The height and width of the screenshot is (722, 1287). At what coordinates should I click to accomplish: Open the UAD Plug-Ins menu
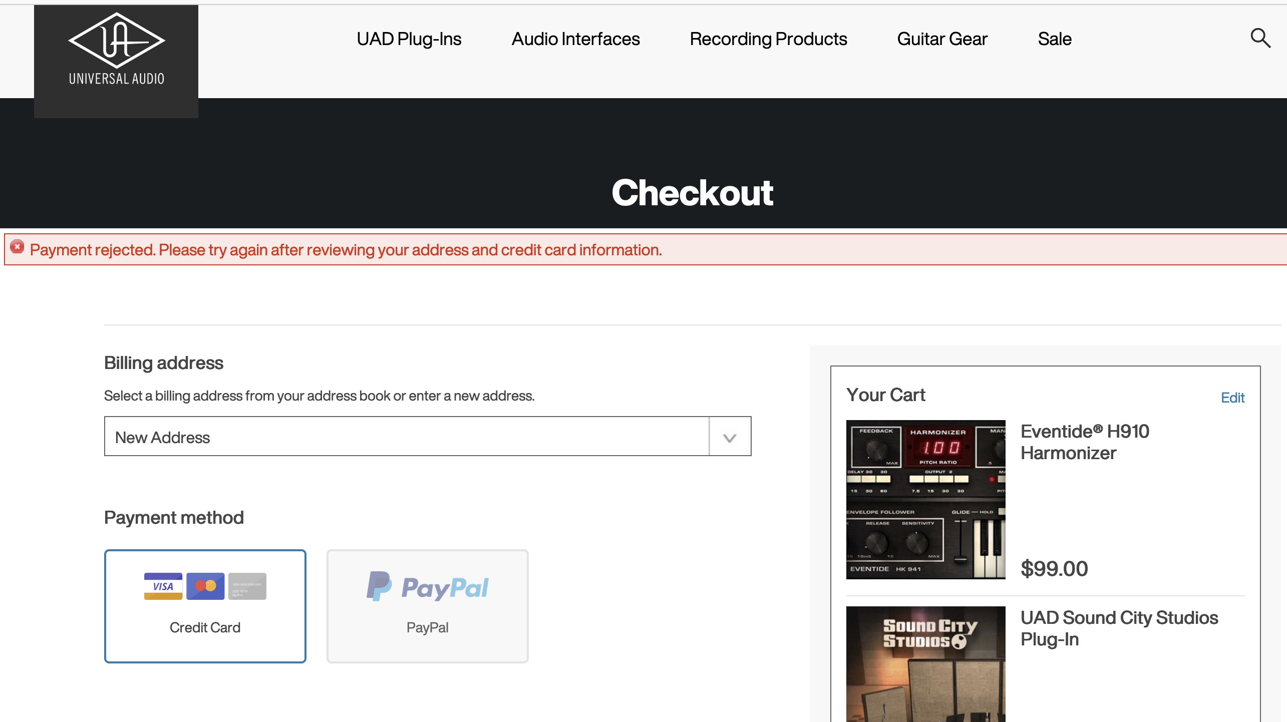[x=409, y=39]
